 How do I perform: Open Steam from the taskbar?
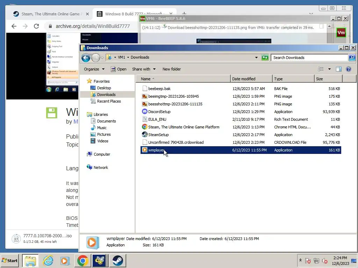[117, 261]
